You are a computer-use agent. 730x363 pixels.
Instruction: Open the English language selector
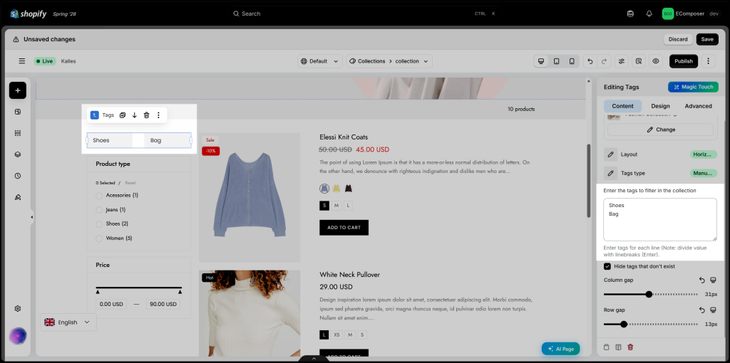pyautogui.click(x=68, y=322)
